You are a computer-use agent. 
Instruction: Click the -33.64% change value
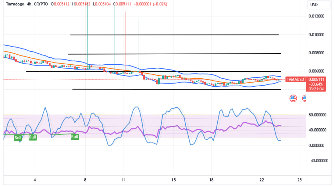tap(316, 84)
